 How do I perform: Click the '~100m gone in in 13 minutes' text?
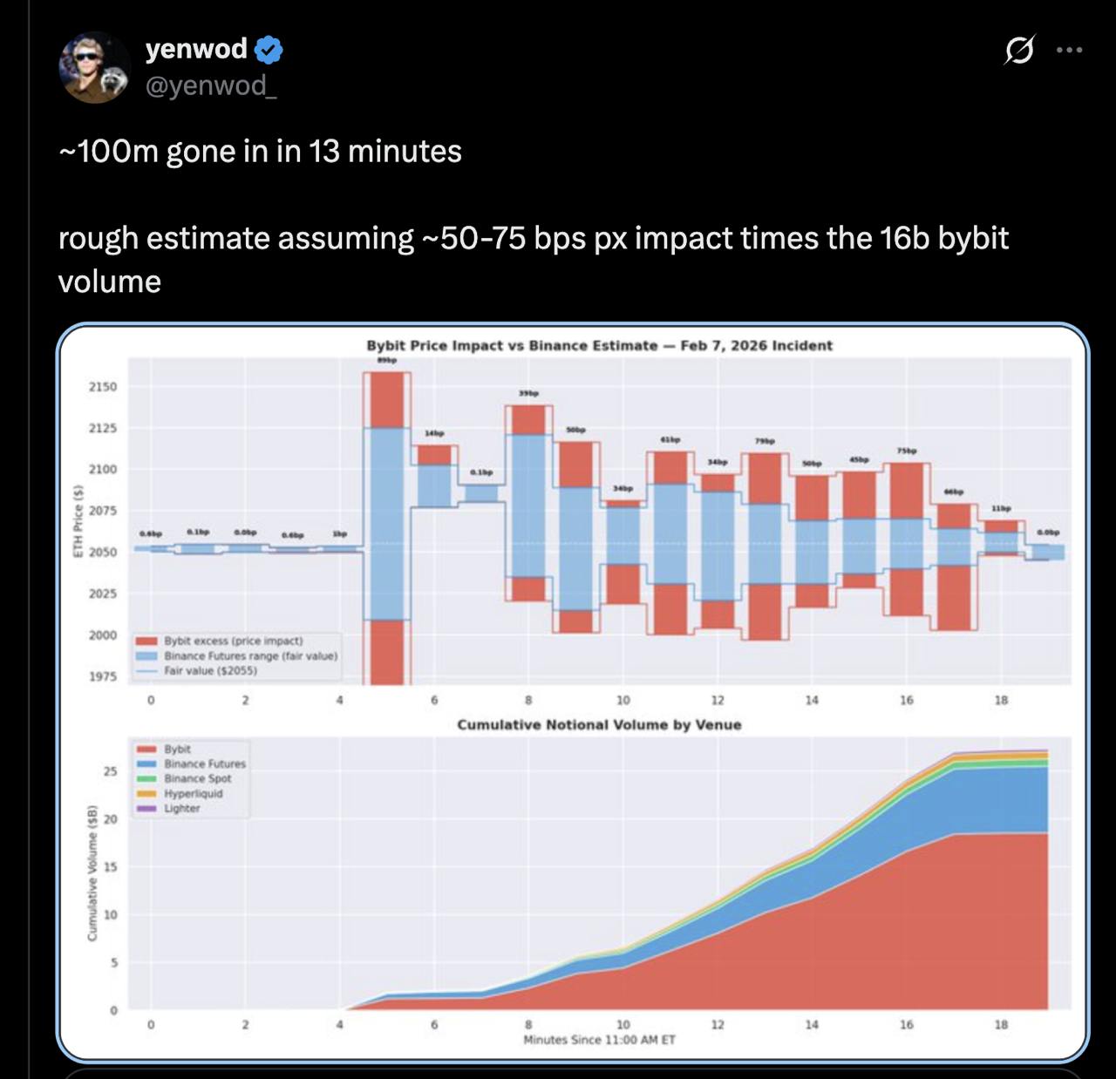click(x=260, y=152)
